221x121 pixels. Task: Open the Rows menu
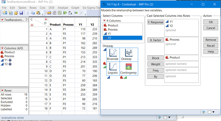tap(33, 8)
